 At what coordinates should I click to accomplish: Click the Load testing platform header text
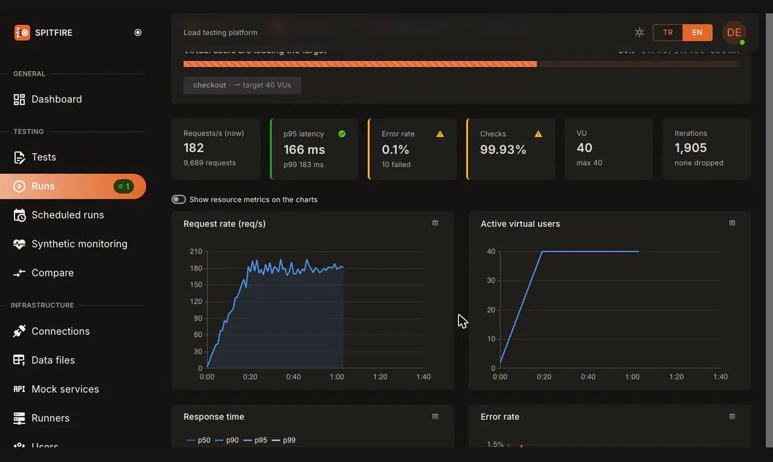[x=220, y=33]
